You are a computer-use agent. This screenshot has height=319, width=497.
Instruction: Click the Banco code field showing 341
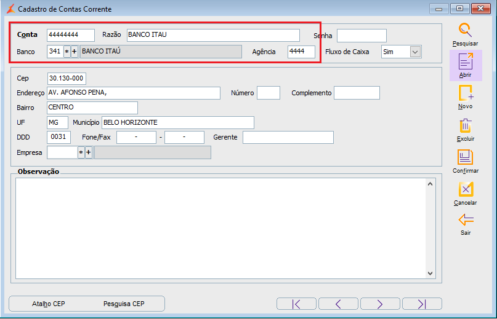tap(55, 52)
